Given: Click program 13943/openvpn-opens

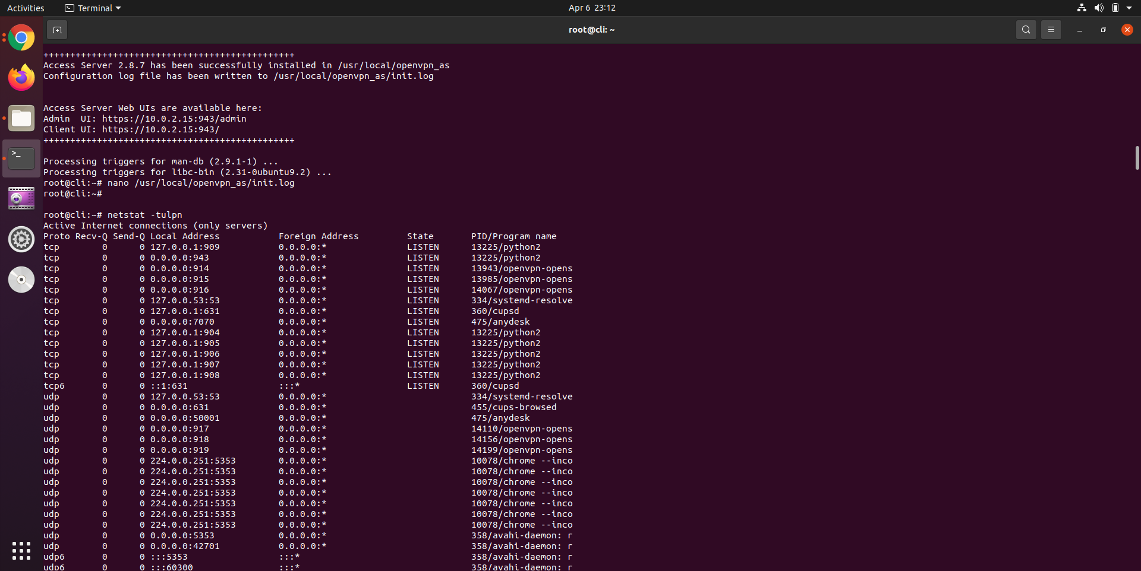Looking at the screenshot, I should pyautogui.click(x=522, y=268).
